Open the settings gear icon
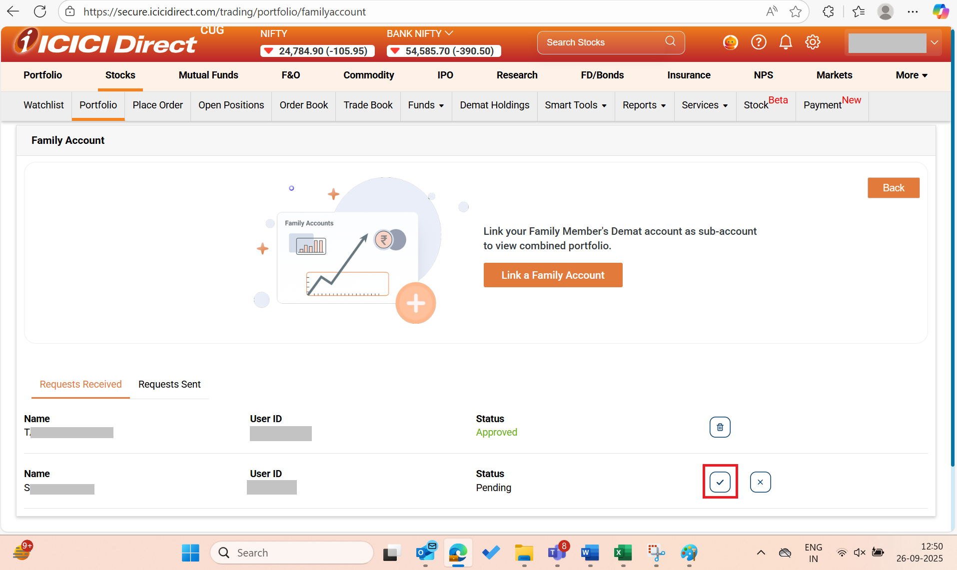957x570 pixels. pos(813,42)
